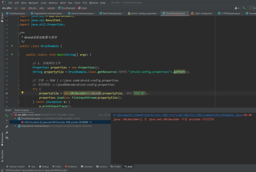This screenshot has height=172, width=256.
Task: Toggle the Structure tool window stripe
Action: pyautogui.click(x=2, y=155)
